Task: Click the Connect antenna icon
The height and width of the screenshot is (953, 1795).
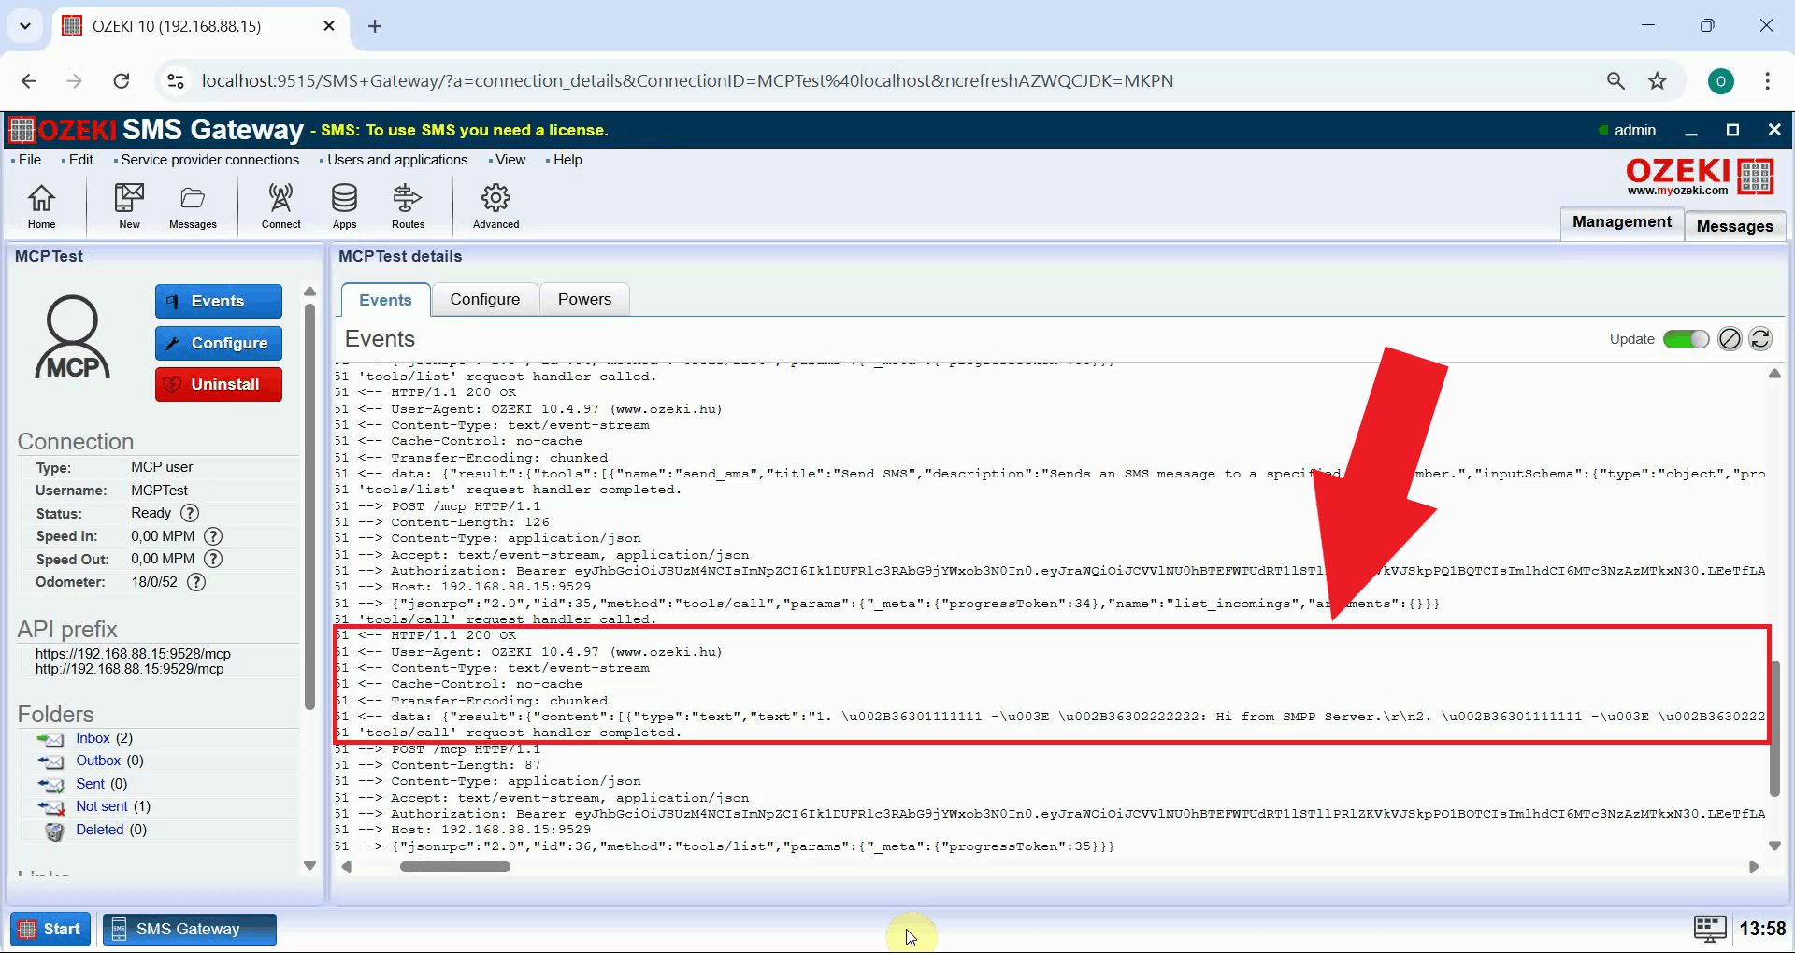Action: point(280,206)
